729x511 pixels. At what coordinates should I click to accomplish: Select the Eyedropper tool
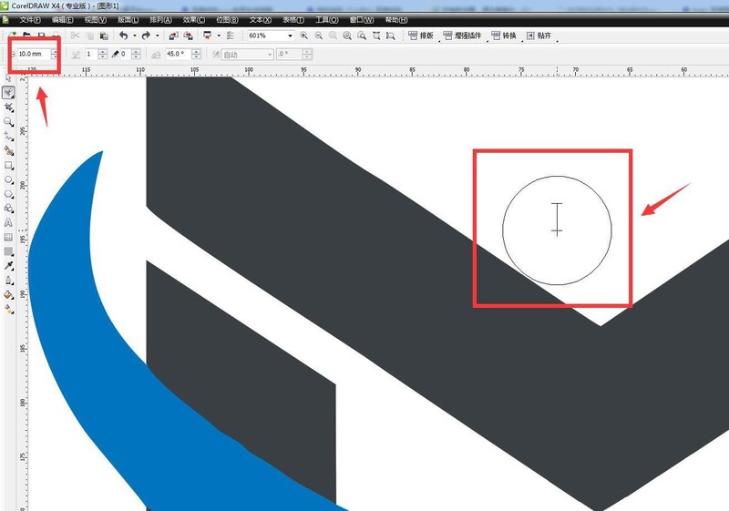point(9,265)
